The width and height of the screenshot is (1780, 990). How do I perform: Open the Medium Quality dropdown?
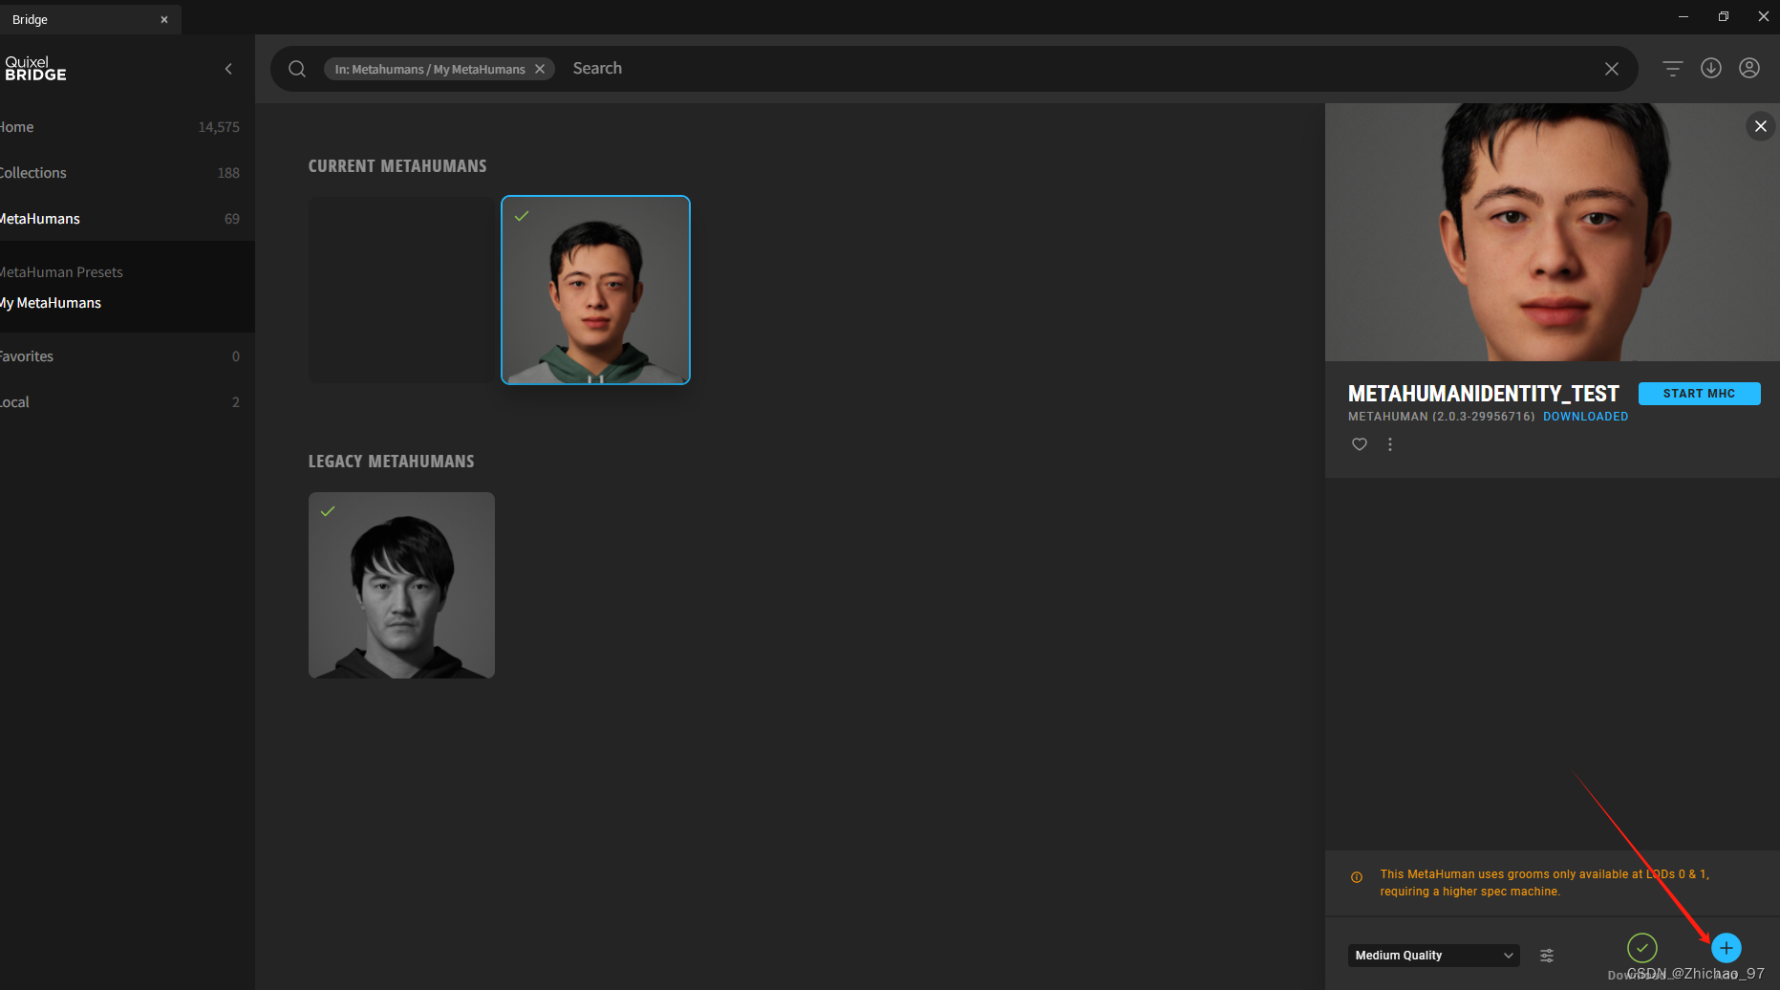(x=1433, y=956)
